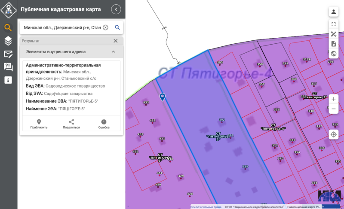Toggle fullscreen map view
This screenshot has width=344, height=209.
click(334, 24)
